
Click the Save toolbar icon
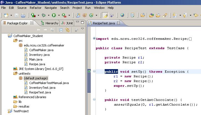click(16, 15)
